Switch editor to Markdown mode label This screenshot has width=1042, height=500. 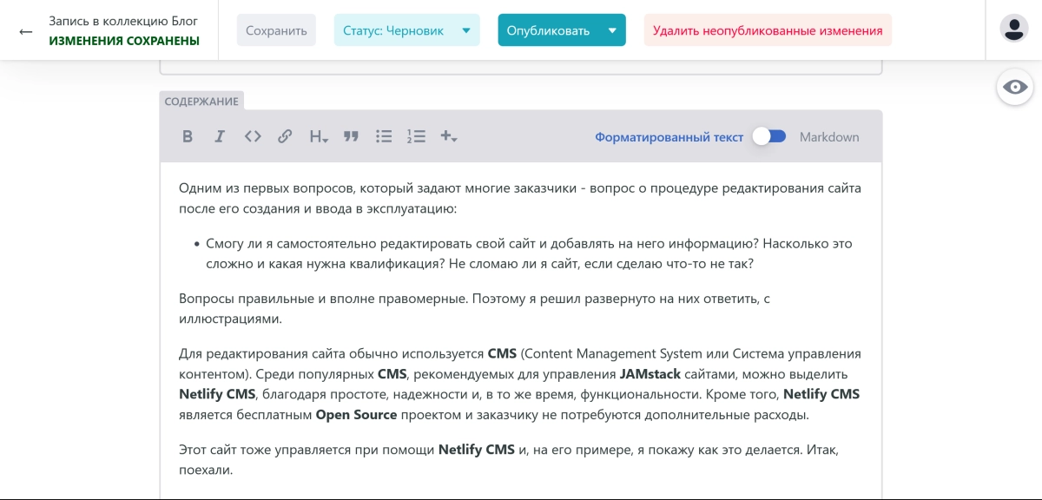coord(829,137)
